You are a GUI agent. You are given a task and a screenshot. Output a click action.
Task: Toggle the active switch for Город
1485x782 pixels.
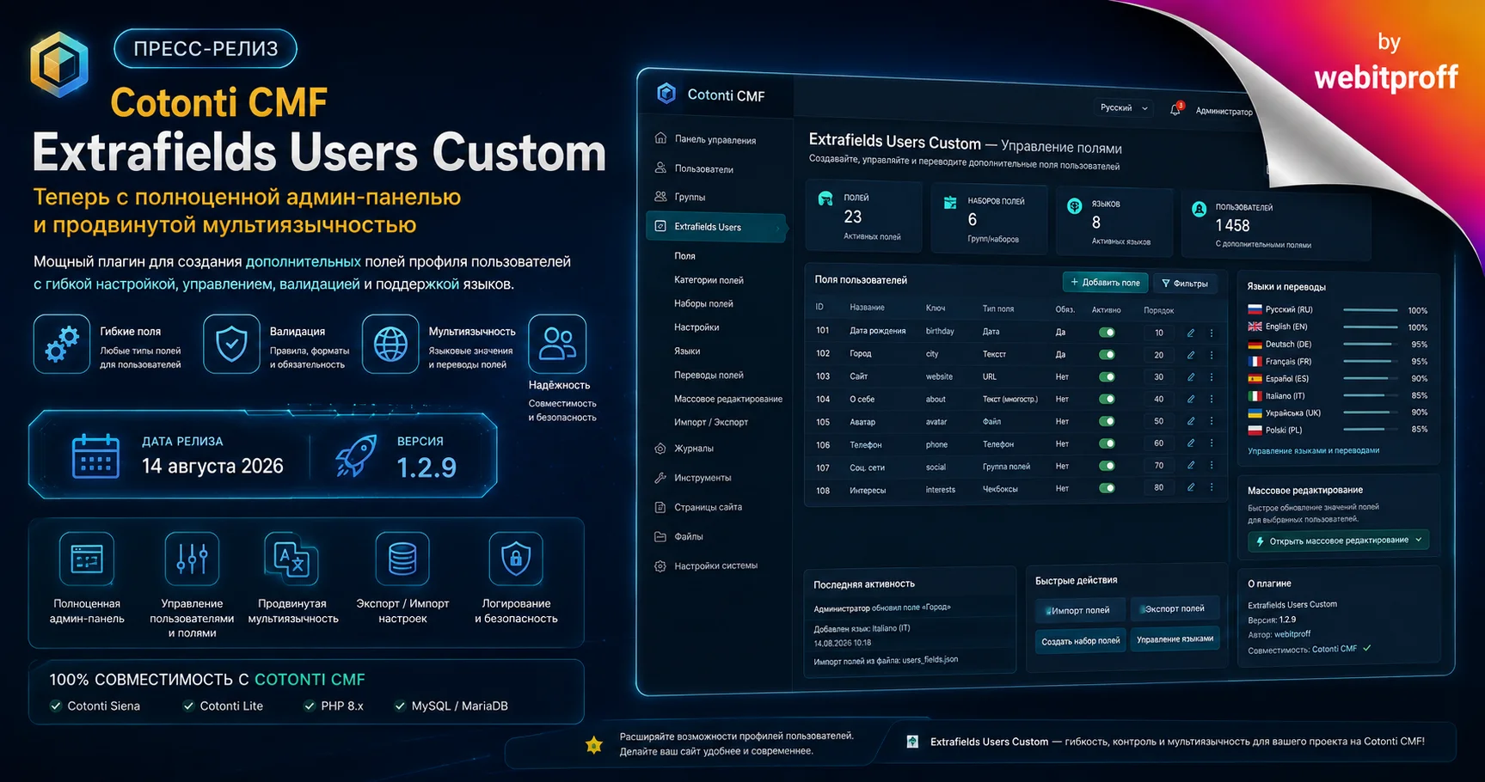point(1107,354)
